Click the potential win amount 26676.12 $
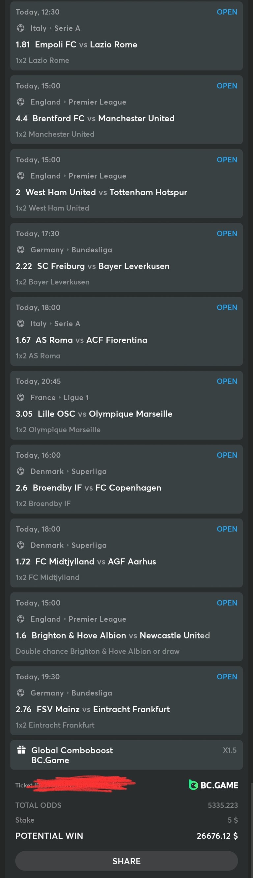 point(217,836)
